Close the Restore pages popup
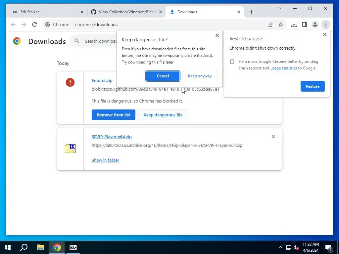Viewport: 339px width, 254px height. [x=324, y=34]
